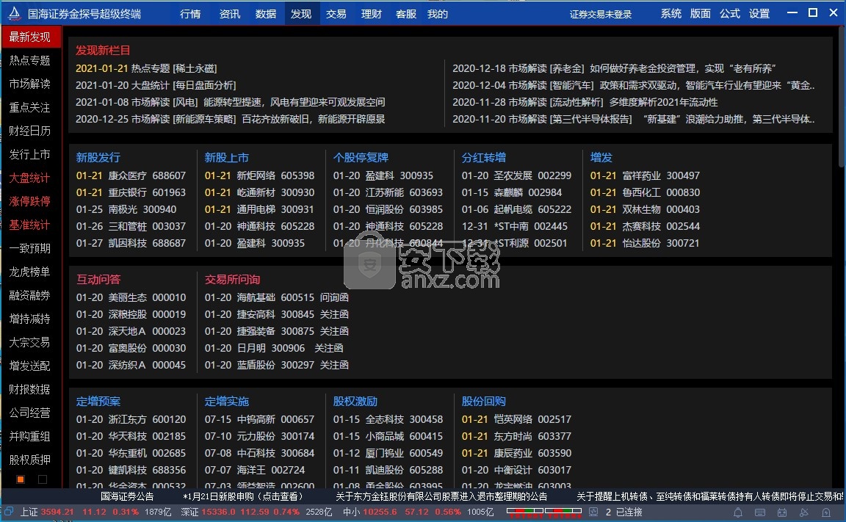Click the 恺英网络 002517 buyback row

(516, 419)
